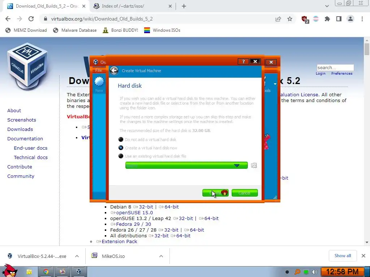Screen dimensions: 370x277
Task: Open the Chrome three-dot menu
Action: pos(362,19)
